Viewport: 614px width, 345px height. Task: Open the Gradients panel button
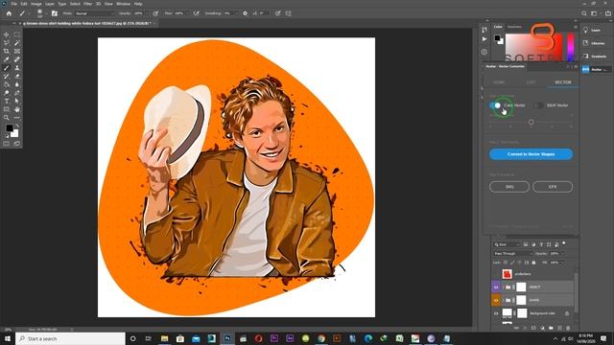[596, 57]
